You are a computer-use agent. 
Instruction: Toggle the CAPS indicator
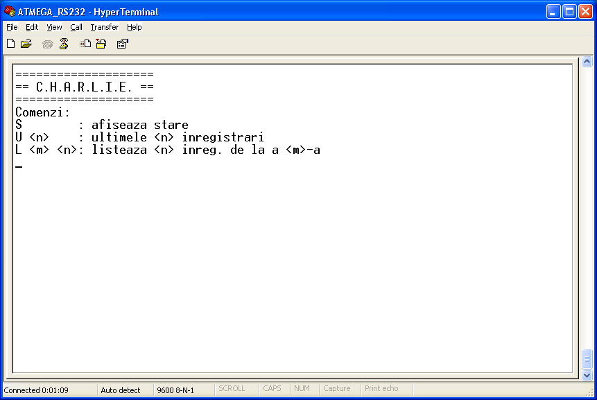point(272,388)
